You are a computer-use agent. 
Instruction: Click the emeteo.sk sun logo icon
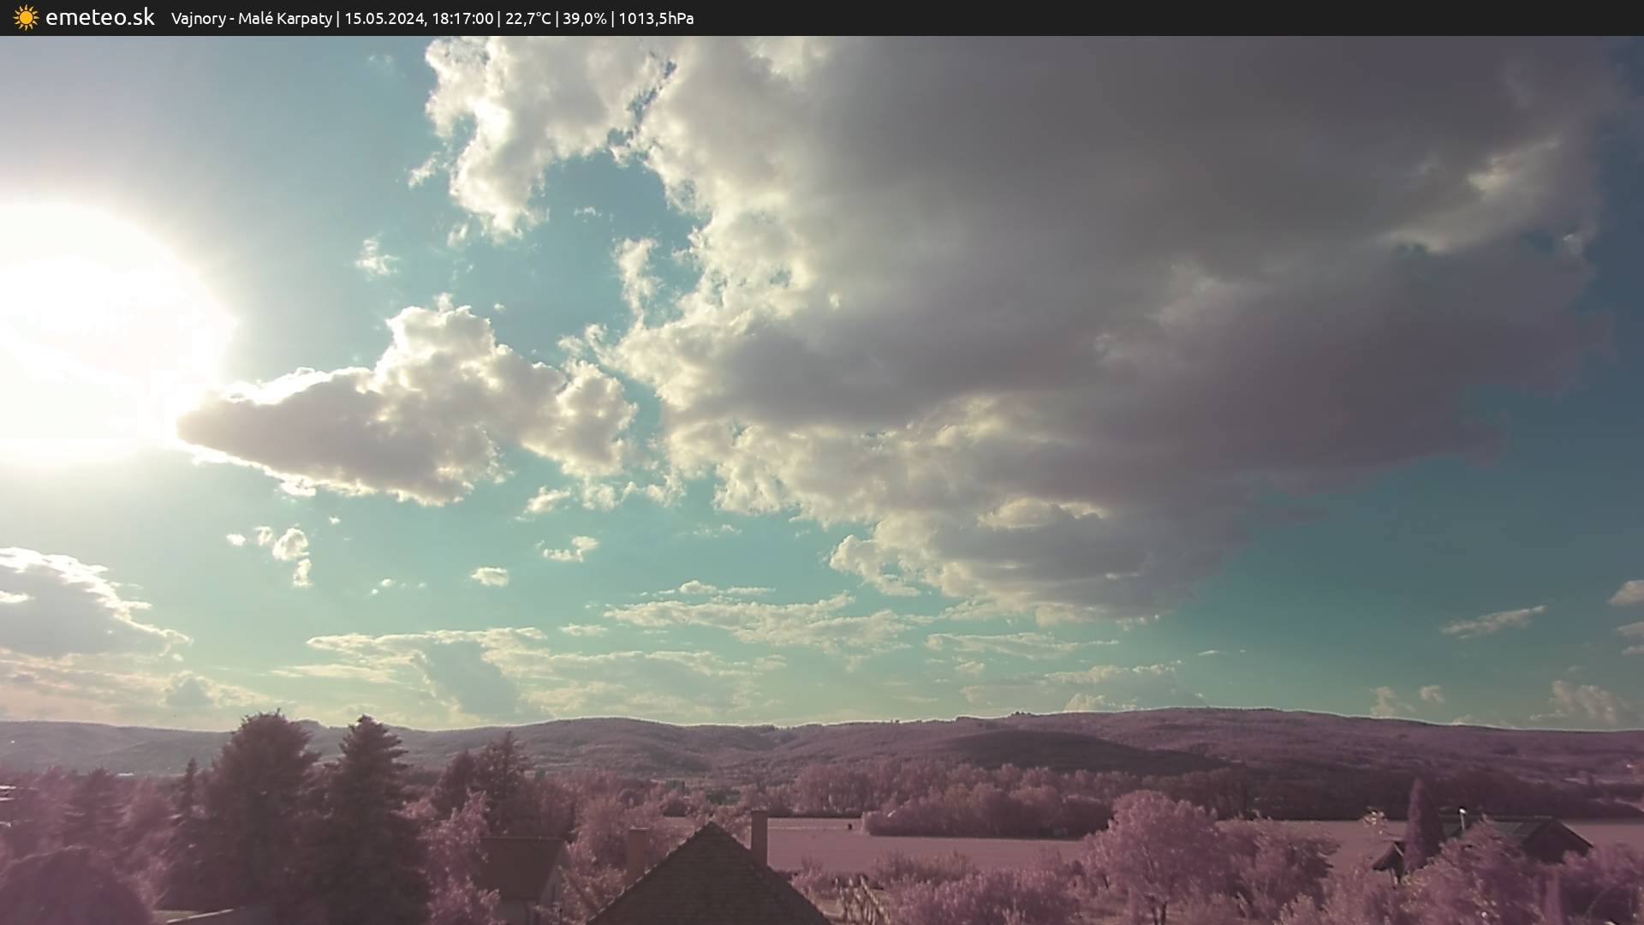[26, 18]
